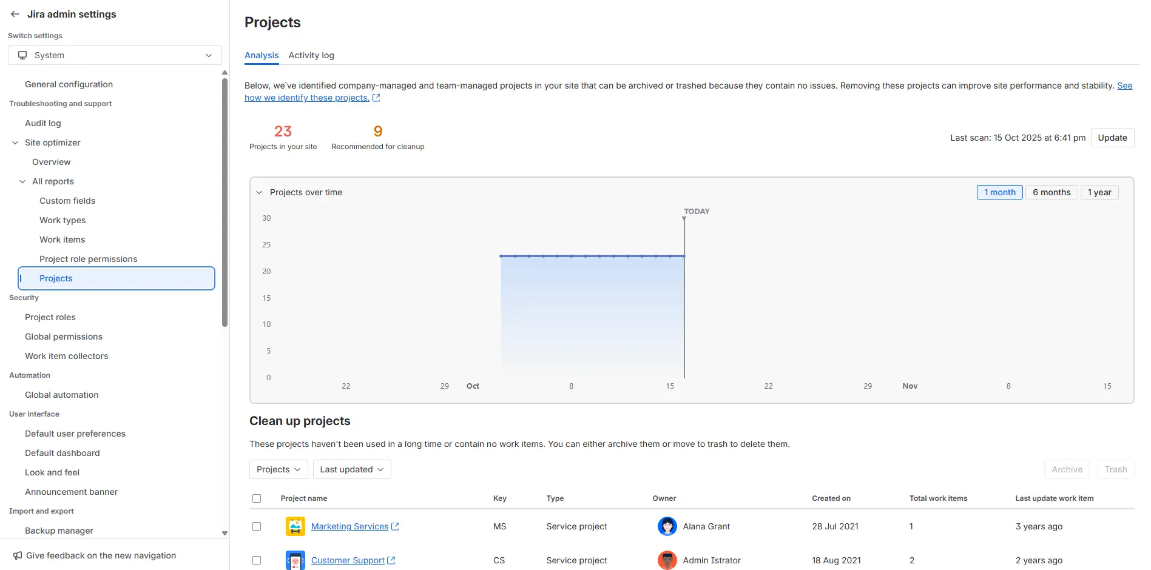The width and height of the screenshot is (1151, 570).
Task: Check the Customer Support row checkbox
Action: pos(257,560)
